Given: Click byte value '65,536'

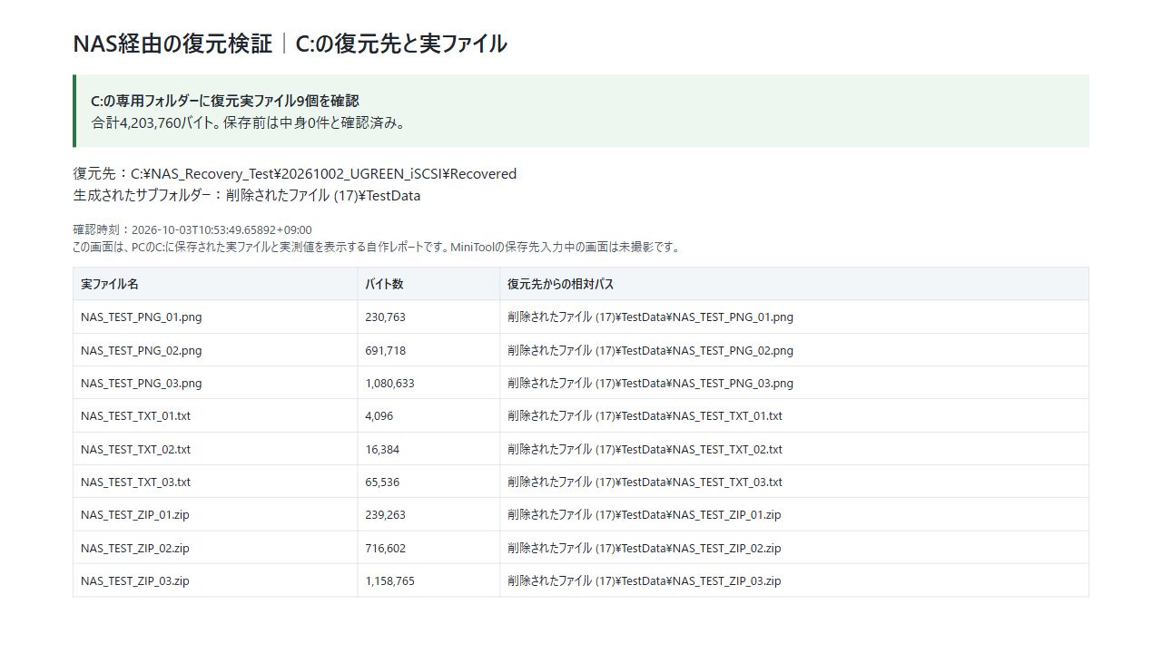Looking at the screenshot, I should tap(381, 482).
